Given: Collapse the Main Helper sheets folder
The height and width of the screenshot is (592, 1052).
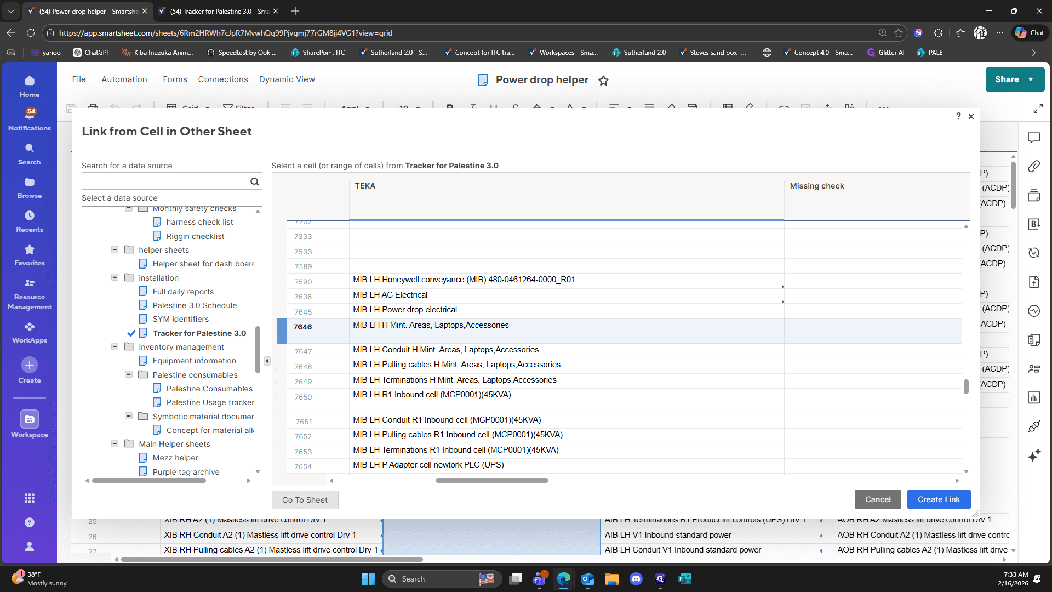Looking at the screenshot, I should click(115, 443).
